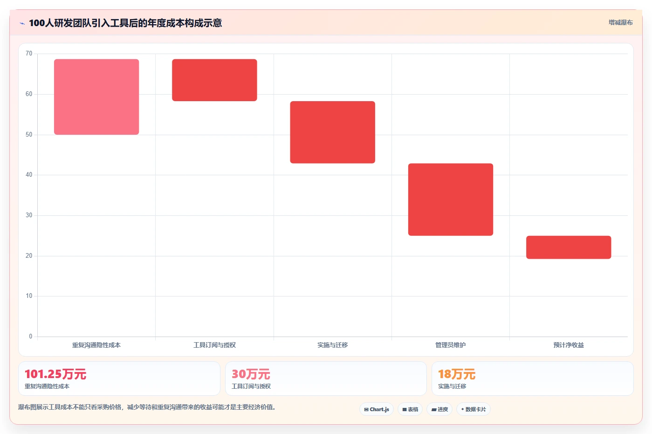Click the x-axis label 工具订阅与授权
The width and height of the screenshot is (652, 434).
coord(214,345)
